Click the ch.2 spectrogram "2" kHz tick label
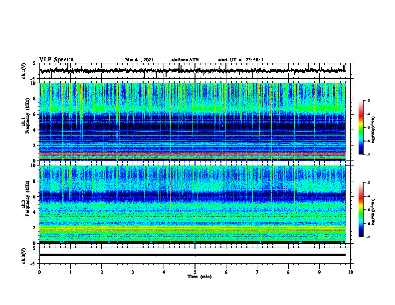 coord(34,228)
